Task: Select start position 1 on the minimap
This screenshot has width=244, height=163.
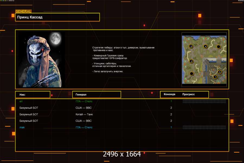Action: tap(215, 77)
